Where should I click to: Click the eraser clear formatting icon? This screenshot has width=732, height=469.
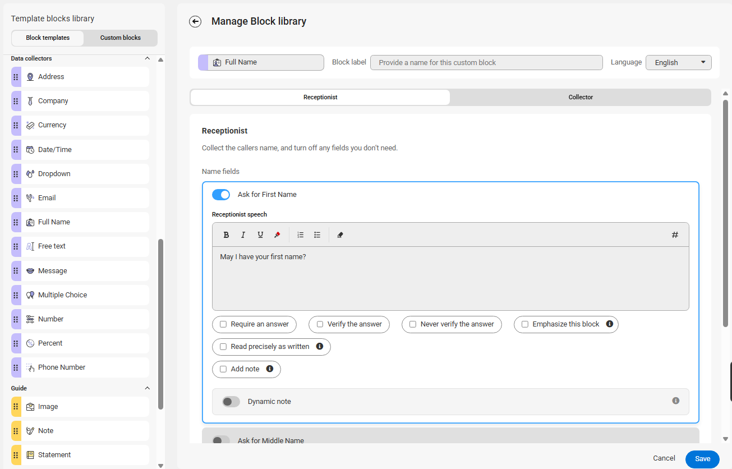click(x=340, y=235)
